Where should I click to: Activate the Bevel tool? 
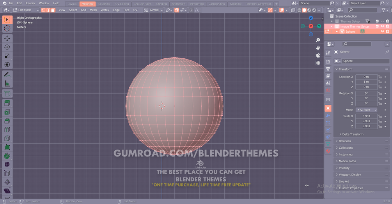click(7, 121)
